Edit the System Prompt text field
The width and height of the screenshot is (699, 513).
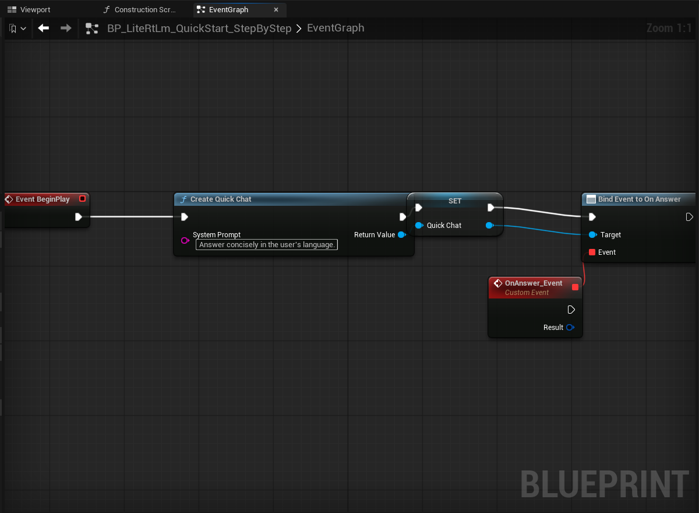(x=267, y=245)
